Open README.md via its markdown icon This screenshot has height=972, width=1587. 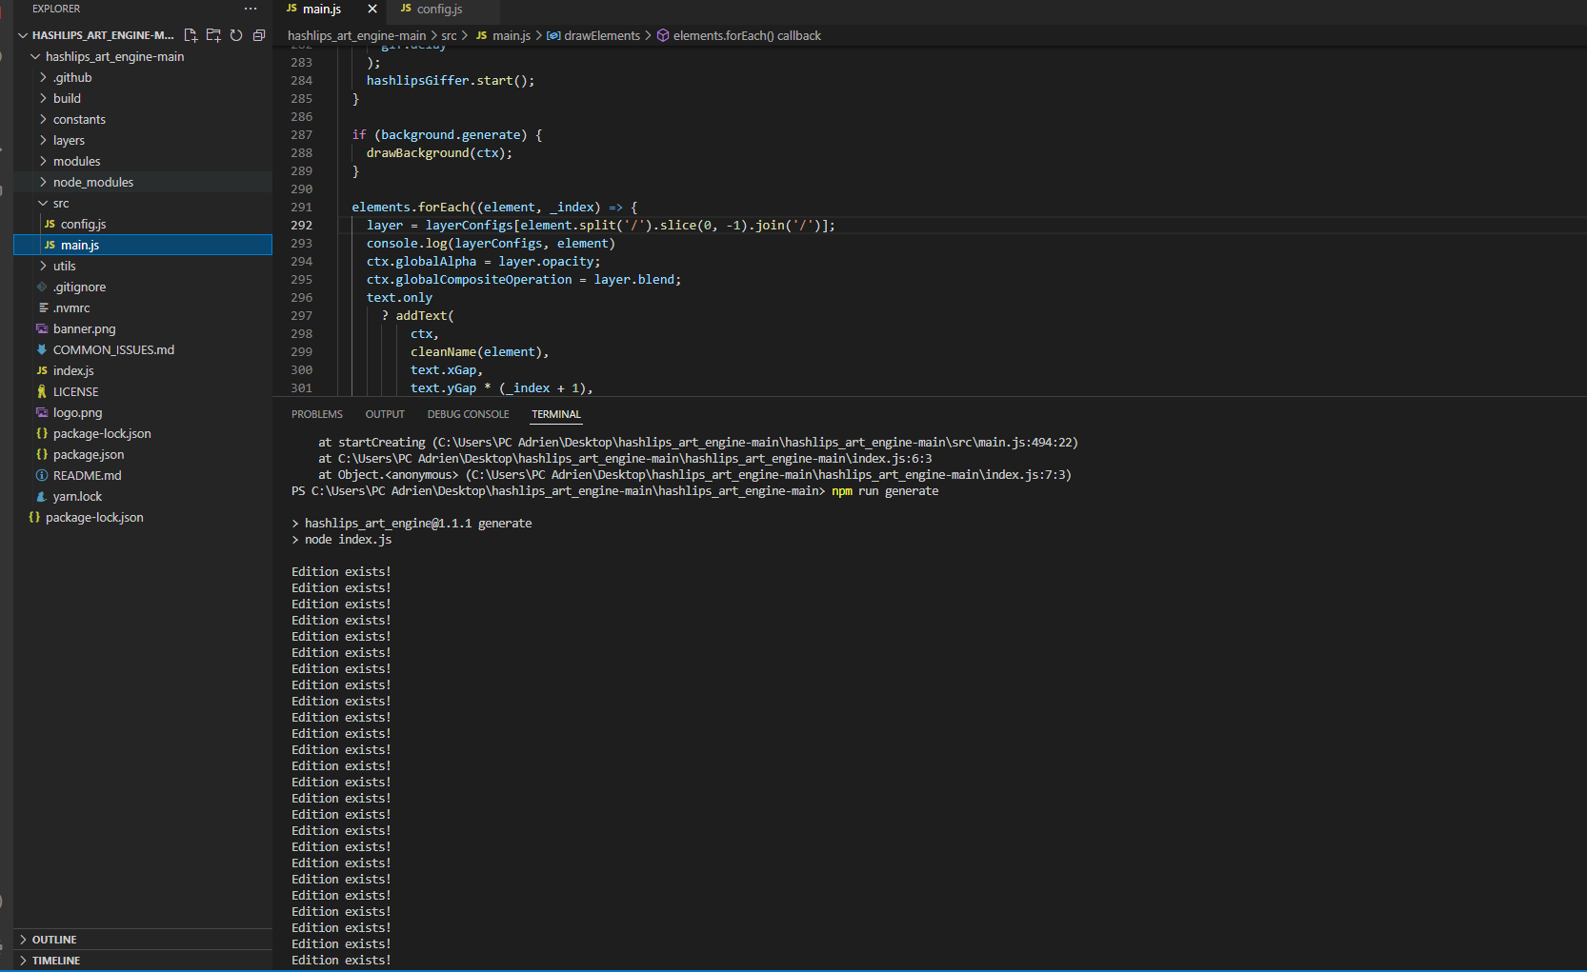click(41, 475)
